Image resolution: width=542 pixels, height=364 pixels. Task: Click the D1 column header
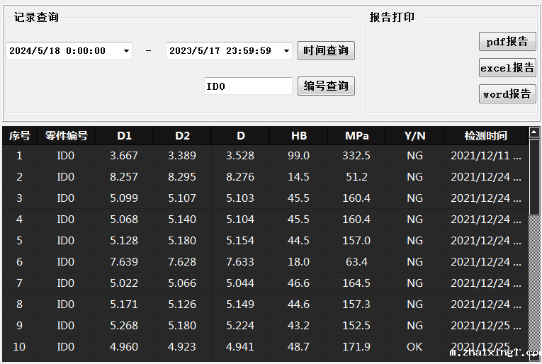click(x=125, y=136)
